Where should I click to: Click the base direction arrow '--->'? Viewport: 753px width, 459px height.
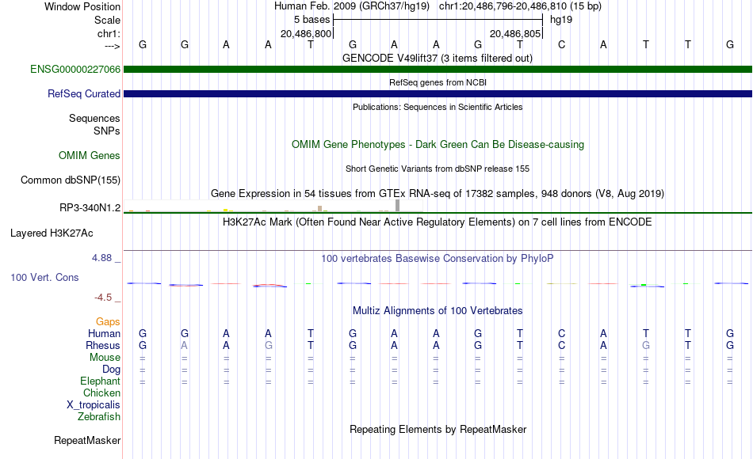click(113, 46)
